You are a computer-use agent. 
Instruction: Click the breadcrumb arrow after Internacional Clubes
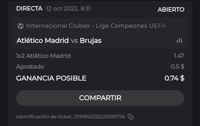click(93, 26)
